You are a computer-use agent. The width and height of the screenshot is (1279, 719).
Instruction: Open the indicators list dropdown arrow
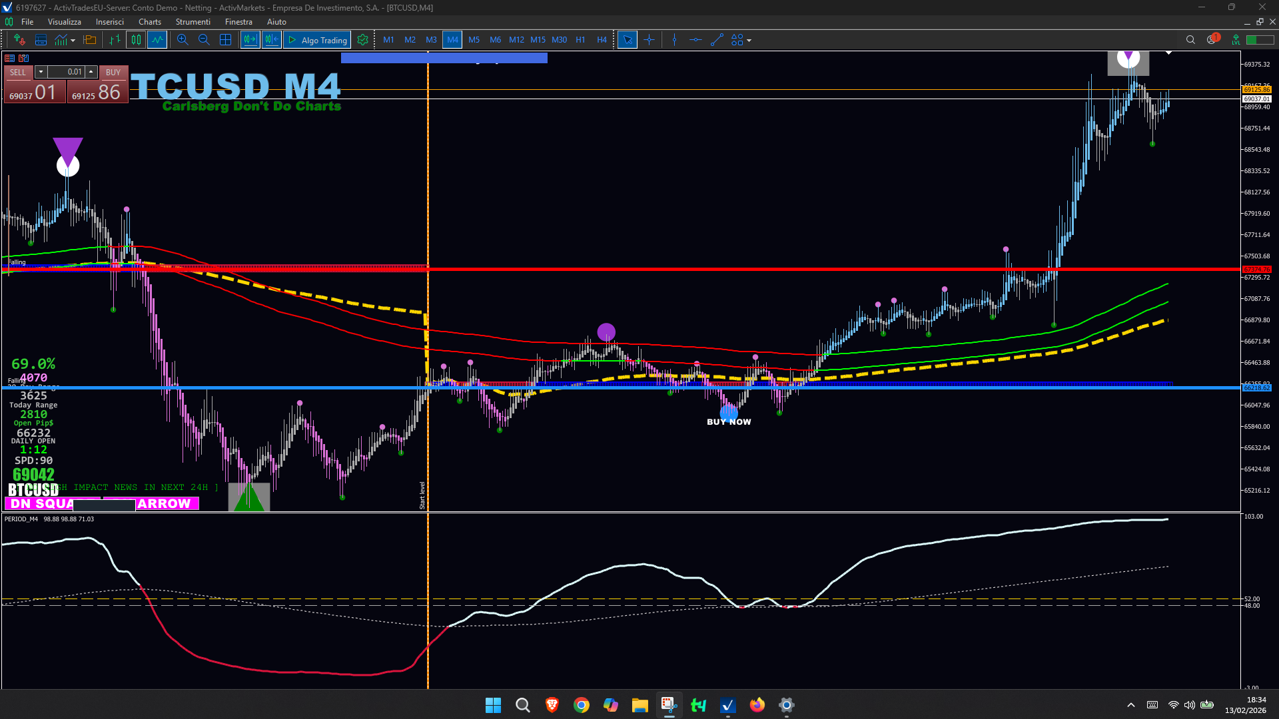point(73,41)
